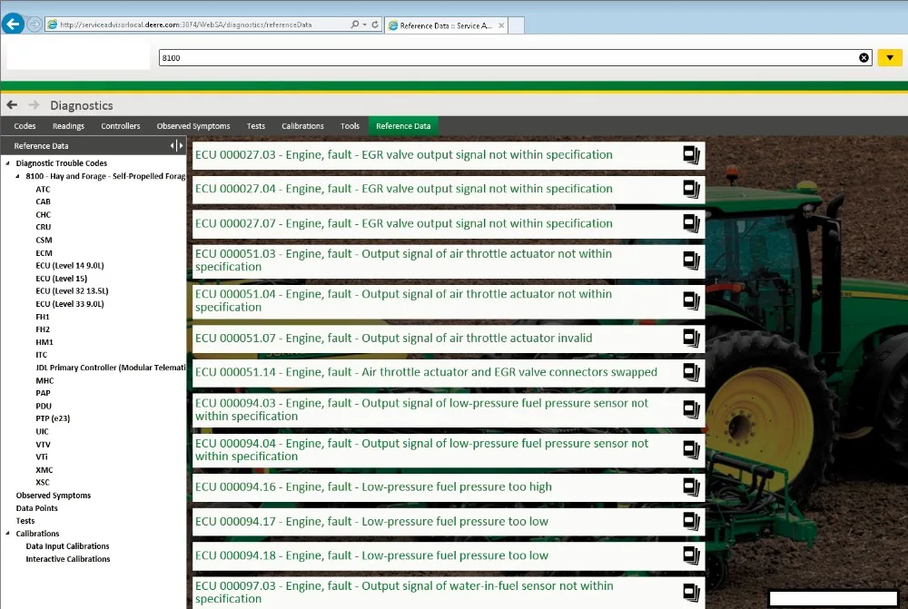The image size is (908, 609).
Task: Click the browser back navigation arrow
Action: 13,23
